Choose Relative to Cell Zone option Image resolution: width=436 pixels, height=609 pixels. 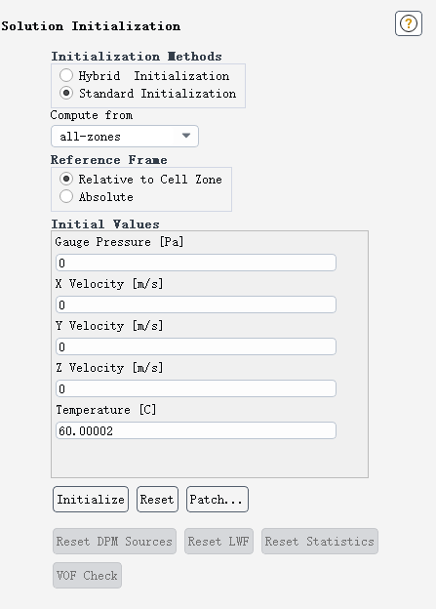click(x=66, y=179)
